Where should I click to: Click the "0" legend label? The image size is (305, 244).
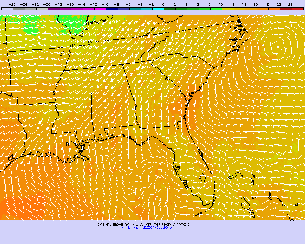[163, 4]
